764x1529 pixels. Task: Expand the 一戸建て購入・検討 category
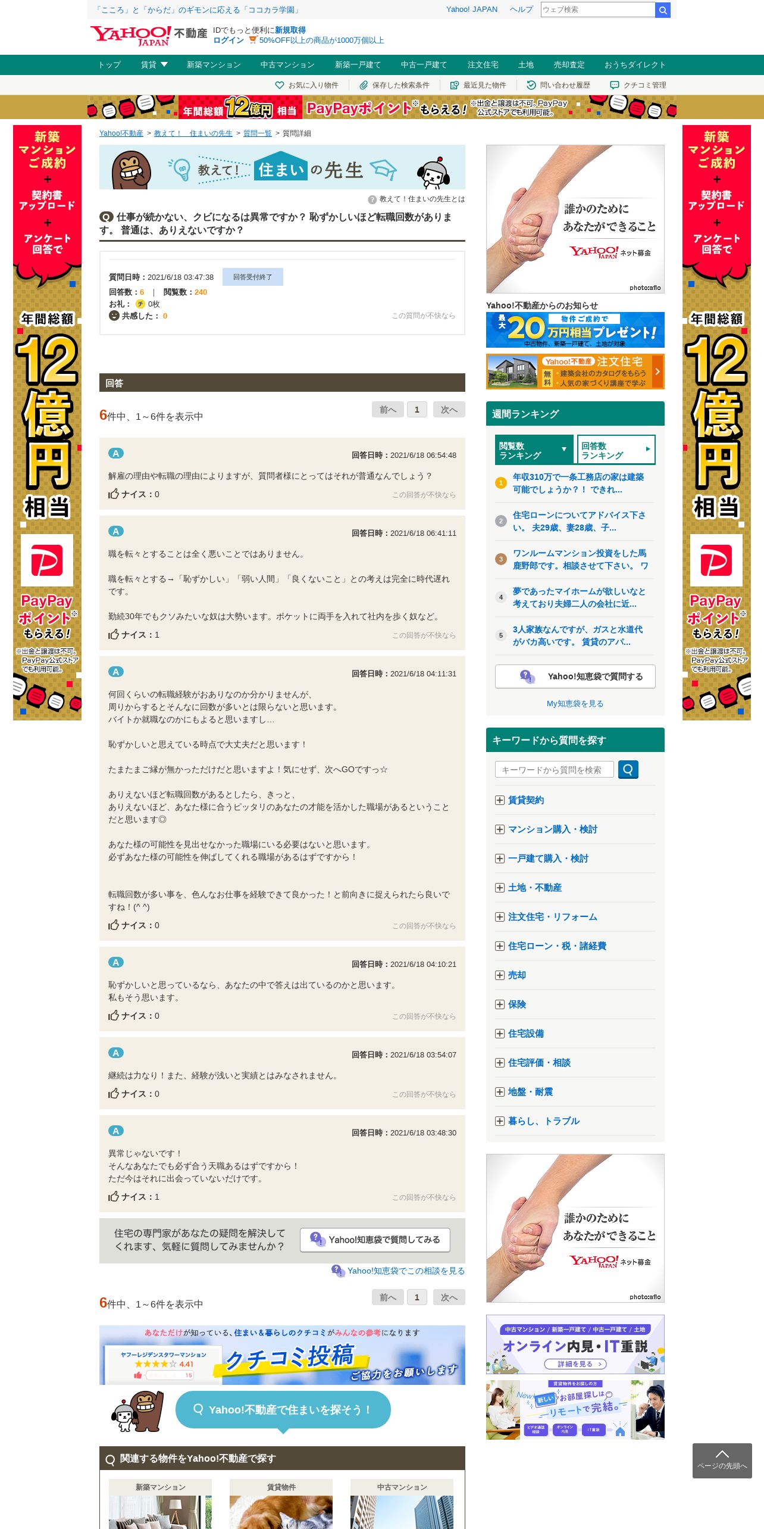(500, 859)
